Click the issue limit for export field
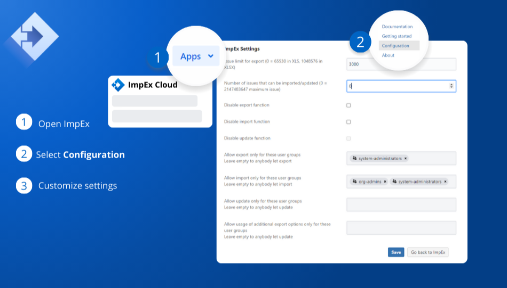507x288 pixels. click(401, 64)
